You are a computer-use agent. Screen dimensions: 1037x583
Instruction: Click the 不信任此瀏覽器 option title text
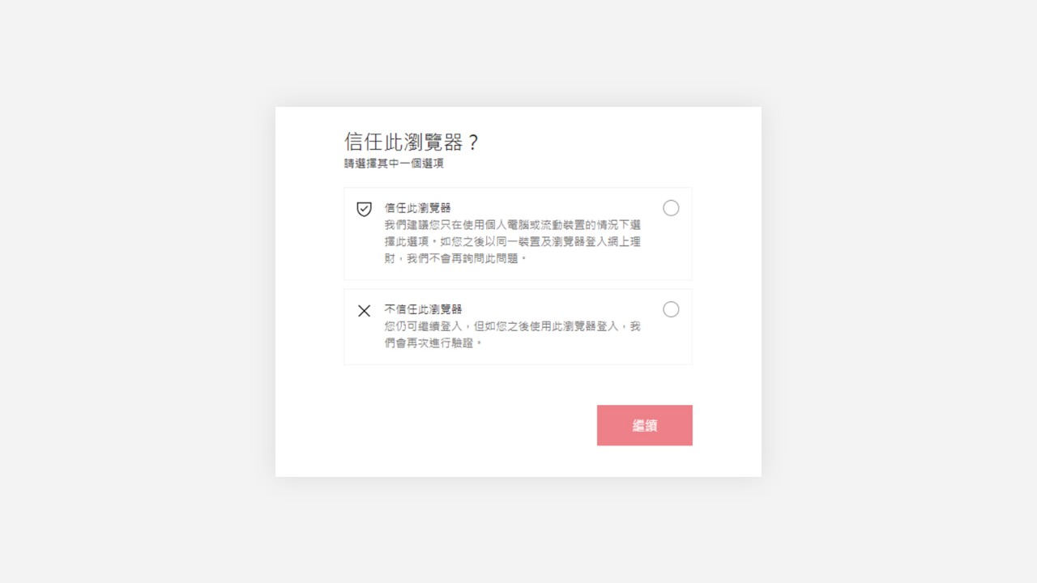[x=423, y=309]
